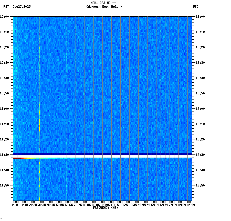This screenshot has height=221, width=231.
Task: Click the dark blue event band
Action: point(102,153)
